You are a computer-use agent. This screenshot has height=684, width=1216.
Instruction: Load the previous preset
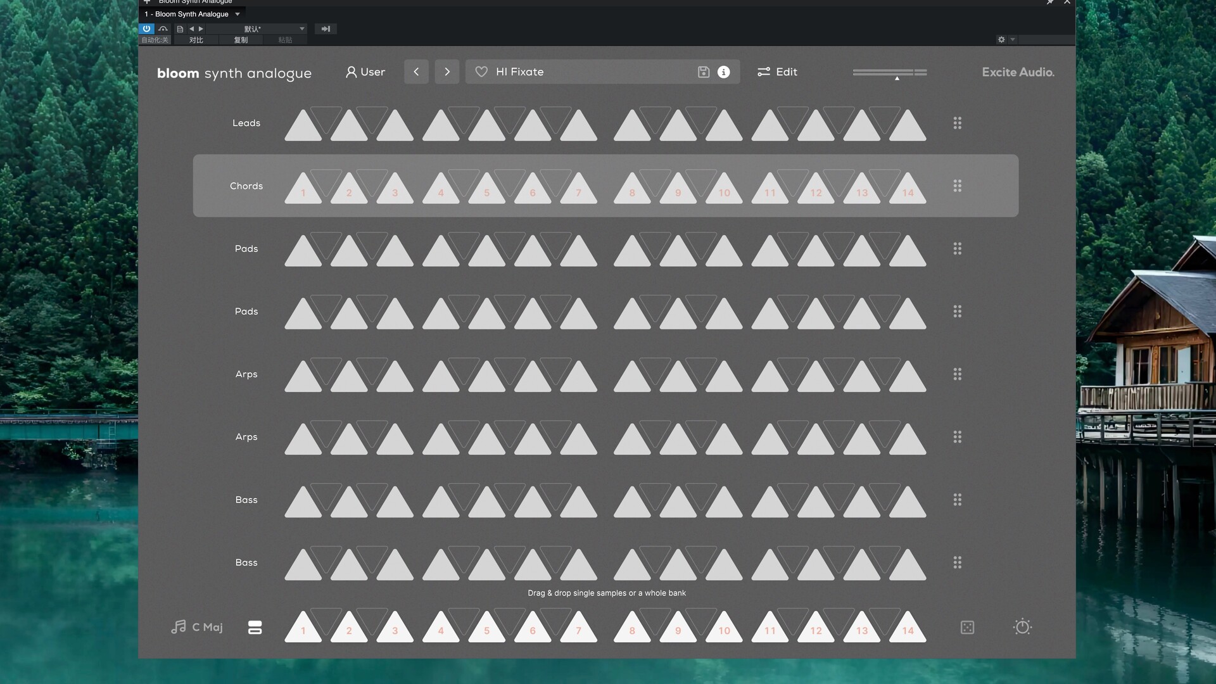pyautogui.click(x=416, y=72)
